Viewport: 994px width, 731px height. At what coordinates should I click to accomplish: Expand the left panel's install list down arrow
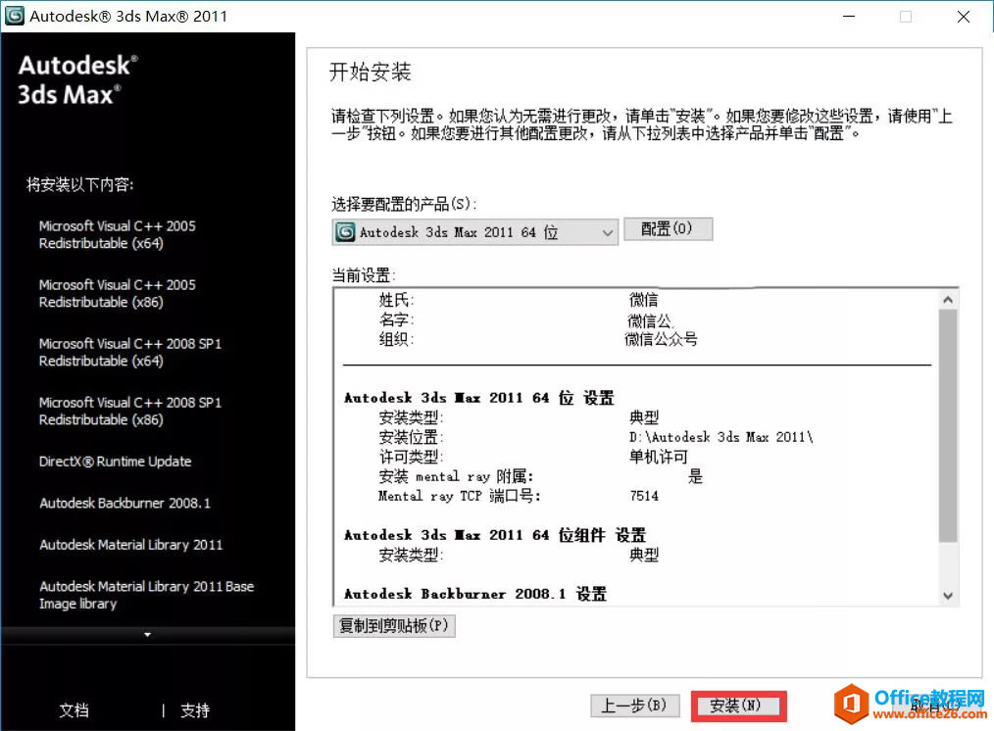147,635
